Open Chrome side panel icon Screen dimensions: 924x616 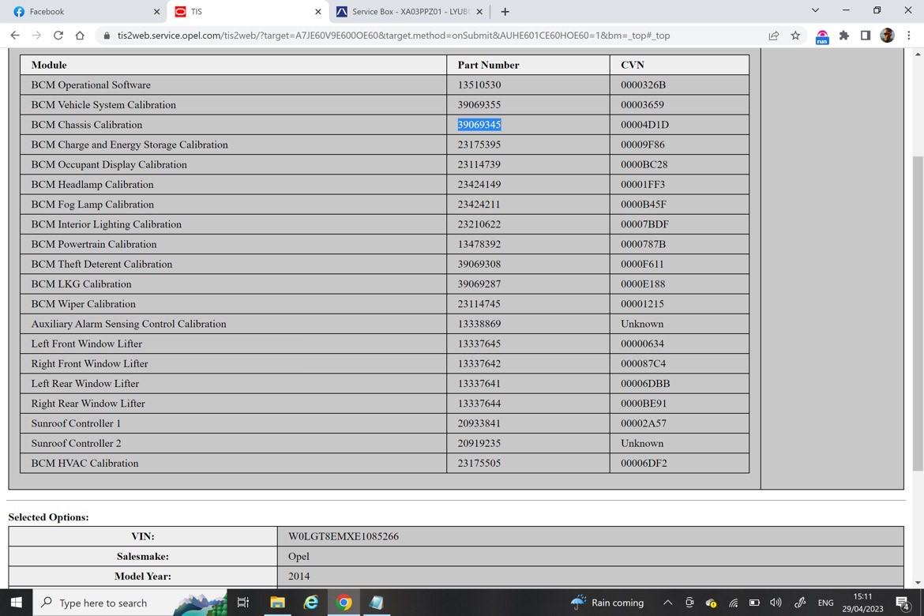(865, 36)
